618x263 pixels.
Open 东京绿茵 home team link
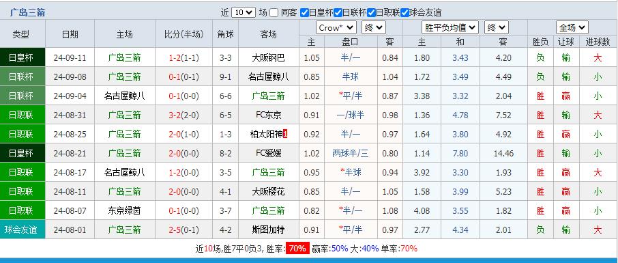click(125, 211)
